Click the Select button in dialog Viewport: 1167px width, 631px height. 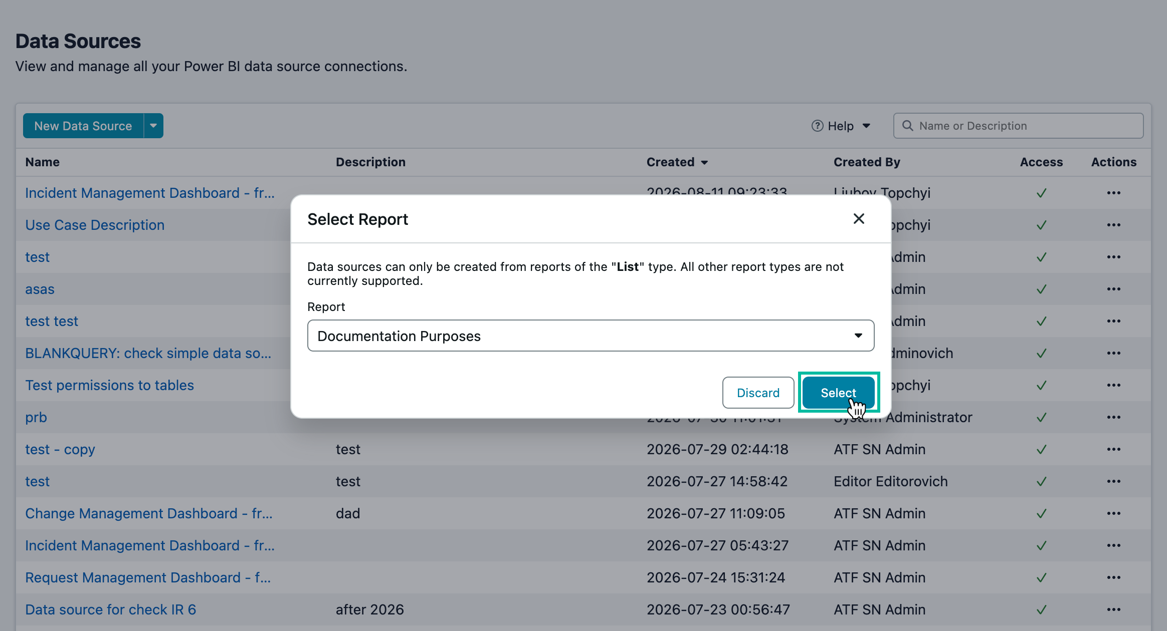[838, 393]
